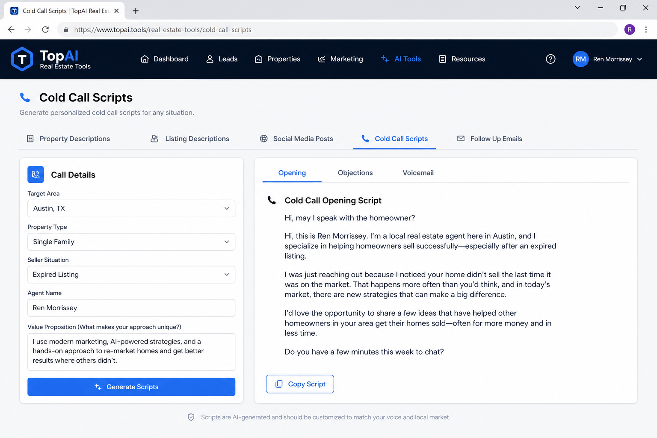The image size is (657, 438).
Task: Open Leads in top navigation
Action: (x=222, y=59)
